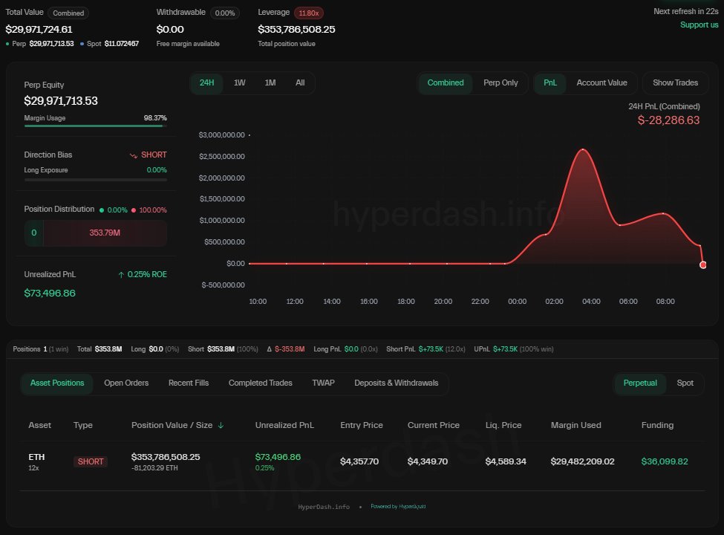Open Deposits & Withdrawals tab

[397, 383]
